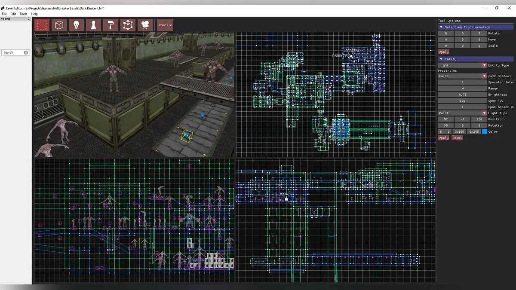
Task: Activate the light bulb tool
Action: [76, 25]
